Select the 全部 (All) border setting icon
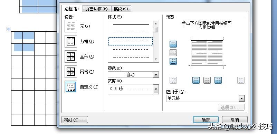 click(71, 56)
